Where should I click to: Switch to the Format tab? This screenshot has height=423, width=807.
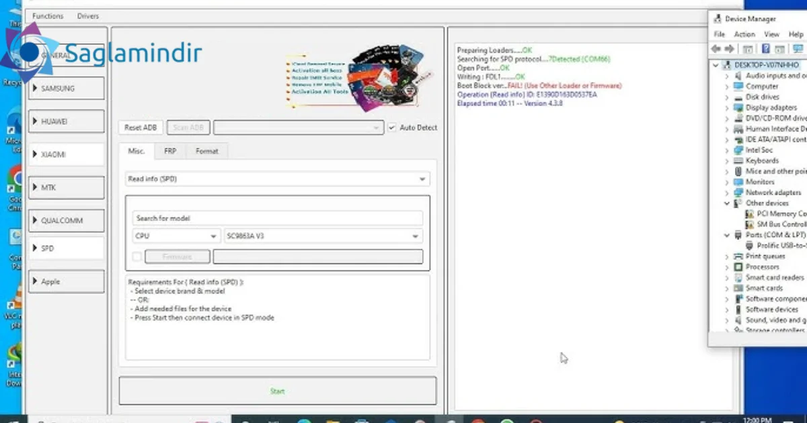click(206, 151)
